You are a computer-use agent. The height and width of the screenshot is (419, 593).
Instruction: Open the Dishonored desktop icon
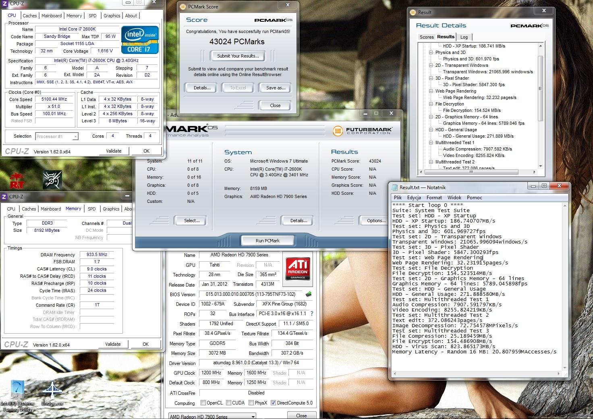click(x=52, y=180)
